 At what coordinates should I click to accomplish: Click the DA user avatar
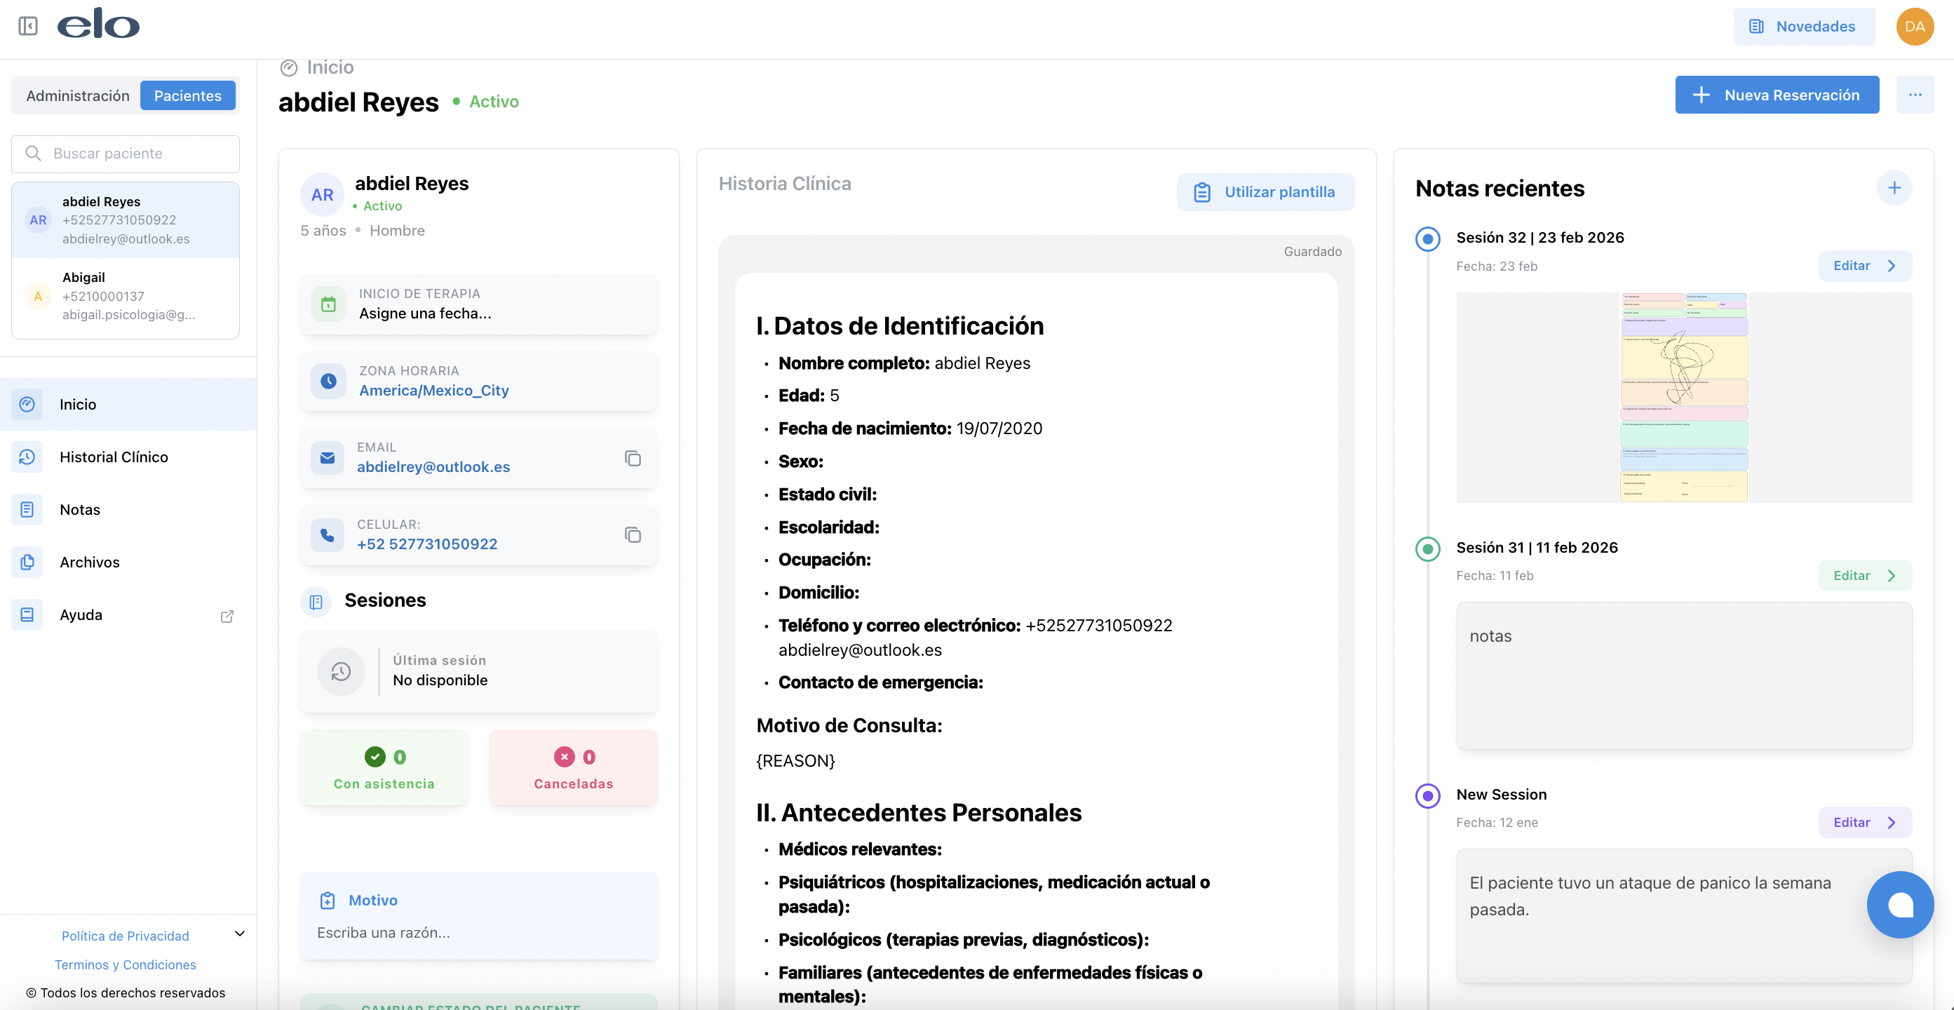(1914, 27)
